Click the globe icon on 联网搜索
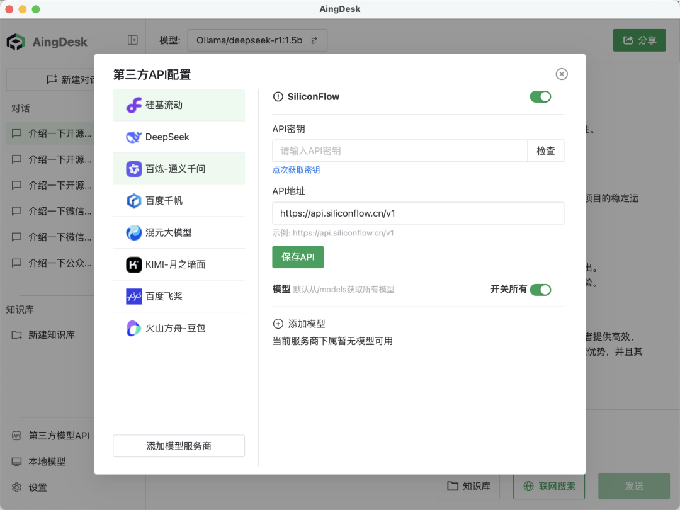The image size is (680, 510). pyautogui.click(x=528, y=486)
